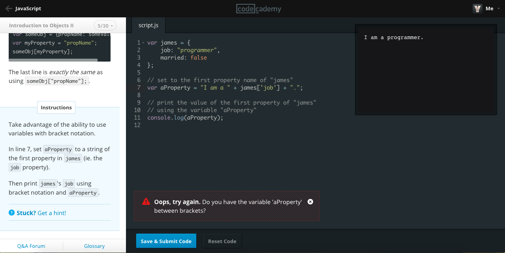The image size is (505, 253).
Task: Click the Instructions tab label
Action: 56,107
